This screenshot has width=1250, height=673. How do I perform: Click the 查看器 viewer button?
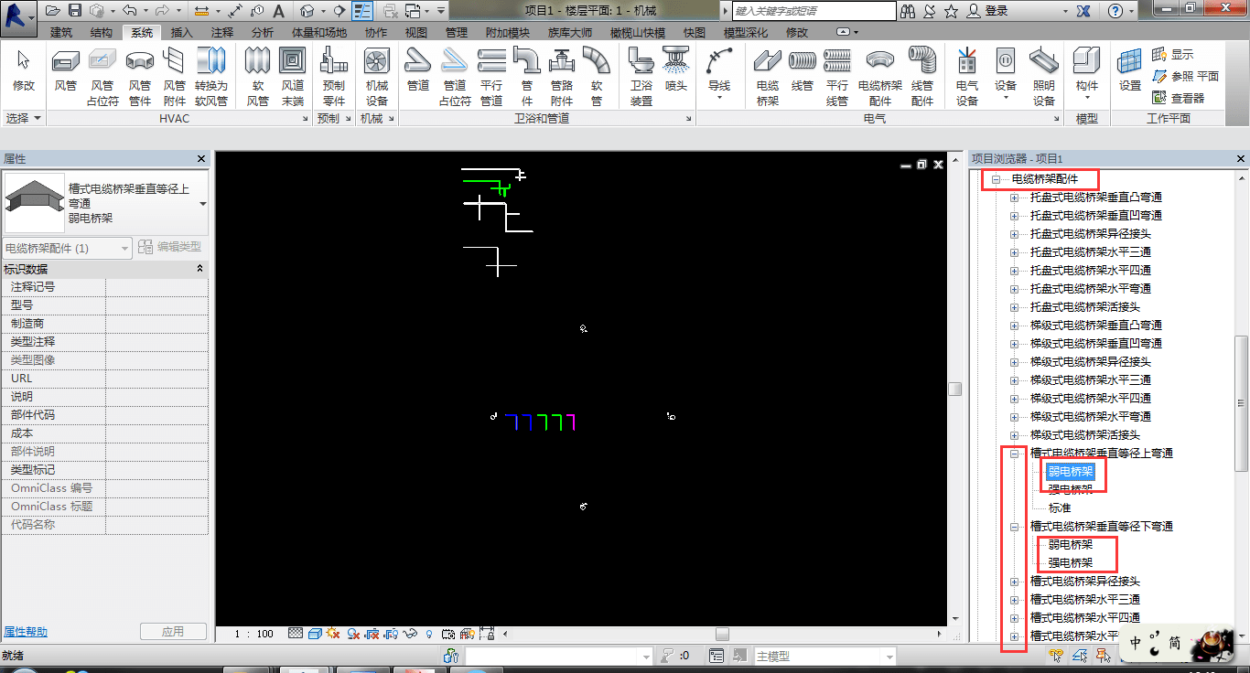tap(1179, 98)
